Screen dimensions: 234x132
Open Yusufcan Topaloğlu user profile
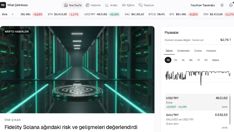click(202, 5)
